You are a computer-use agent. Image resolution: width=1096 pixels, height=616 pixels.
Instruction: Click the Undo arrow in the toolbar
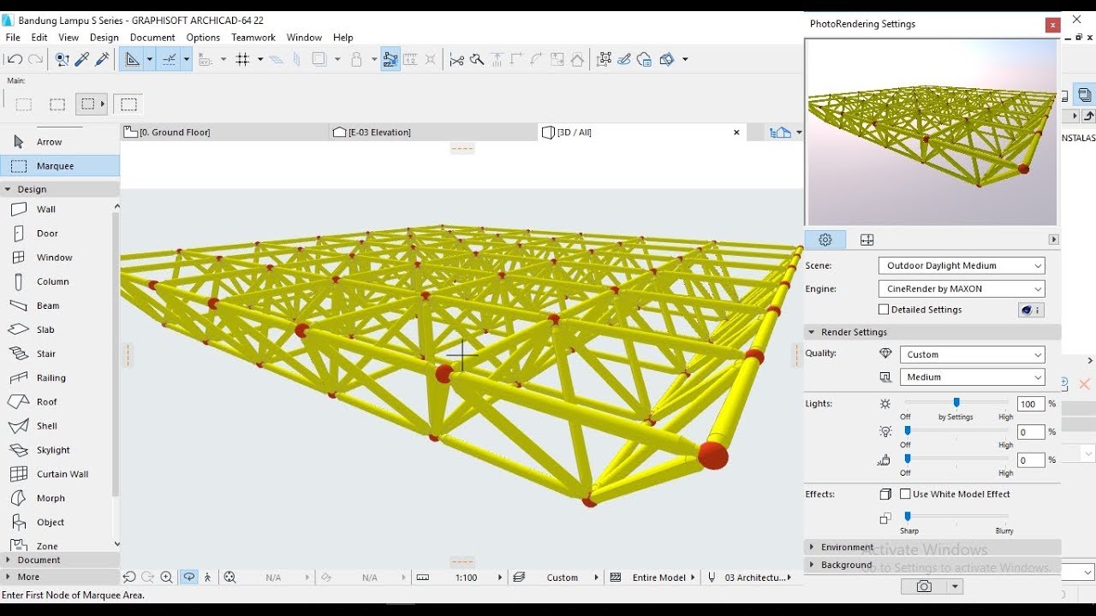[x=15, y=59]
